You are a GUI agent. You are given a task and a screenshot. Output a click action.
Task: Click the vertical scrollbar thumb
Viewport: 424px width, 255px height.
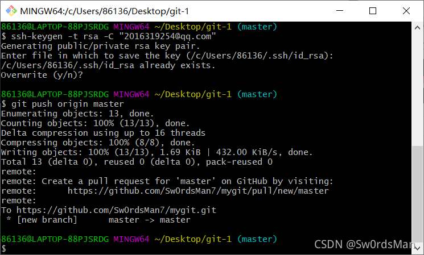point(417,194)
